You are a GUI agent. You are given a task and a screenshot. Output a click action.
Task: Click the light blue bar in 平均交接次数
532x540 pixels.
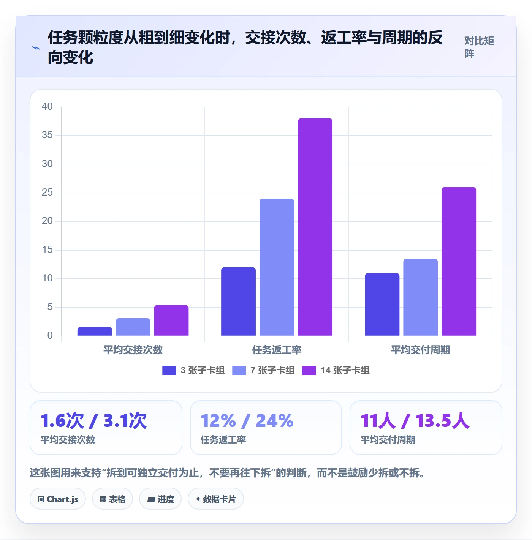coord(133,327)
